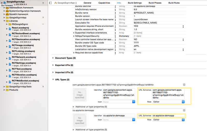The width and height of the screenshot is (207, 131).
Task: Click the RCTText.xcodeproj file icon
Action: tap(10, 70)
